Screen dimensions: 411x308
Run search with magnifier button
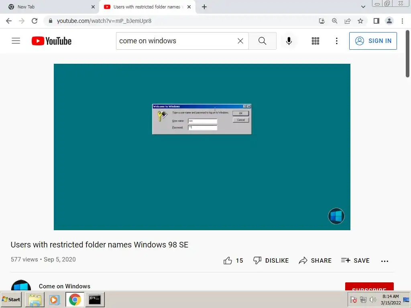pos(262,41)
